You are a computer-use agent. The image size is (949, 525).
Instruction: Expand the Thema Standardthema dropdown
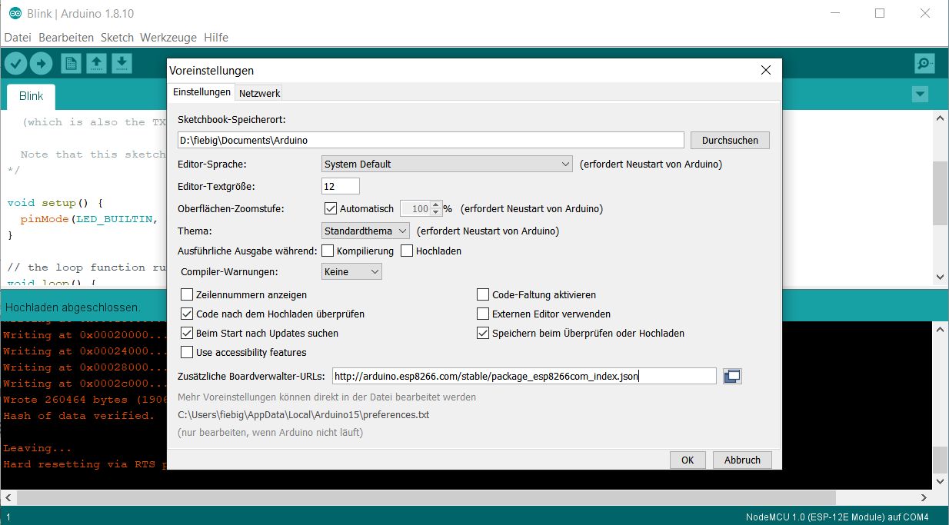365,231
